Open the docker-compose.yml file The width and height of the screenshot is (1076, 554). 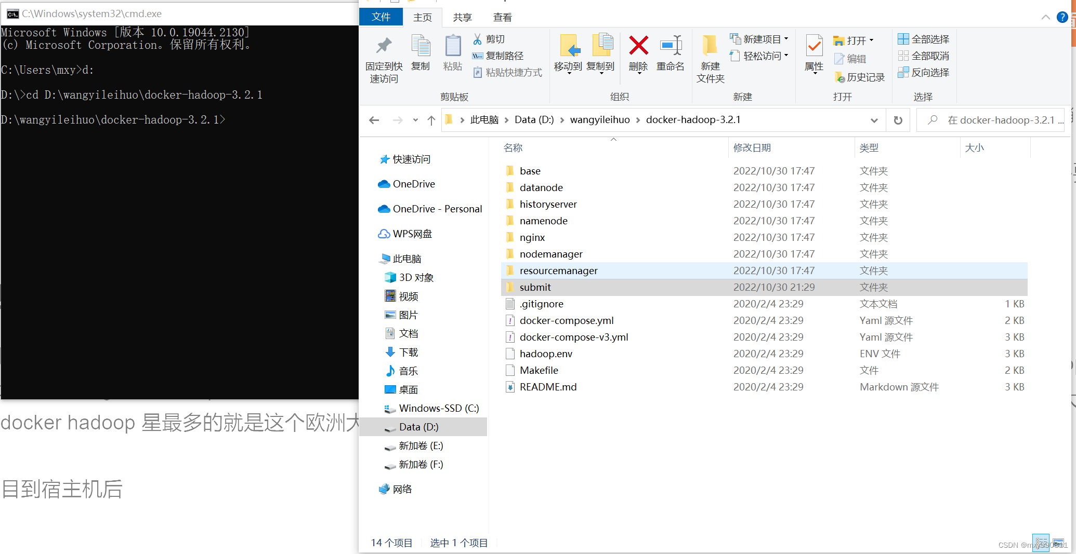point(567,320)
